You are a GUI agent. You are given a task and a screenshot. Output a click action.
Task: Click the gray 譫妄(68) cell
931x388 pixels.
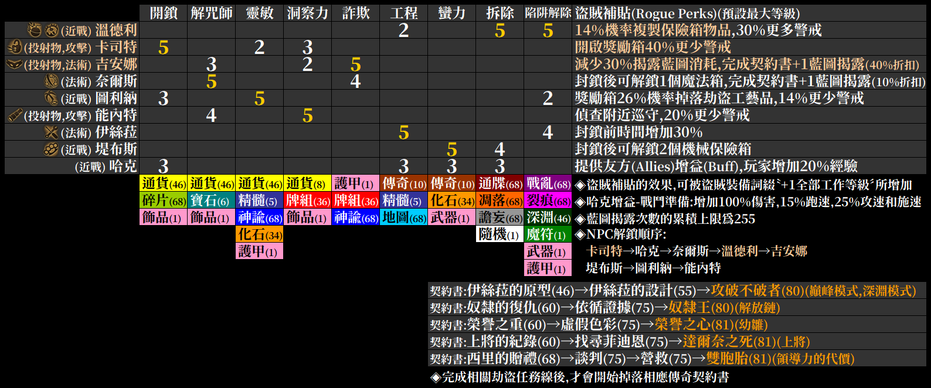tap(500, 217)
